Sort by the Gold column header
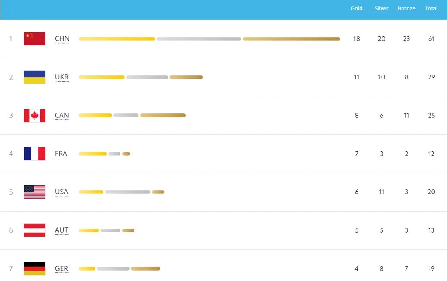447x281 pixels. coord(357,9)
